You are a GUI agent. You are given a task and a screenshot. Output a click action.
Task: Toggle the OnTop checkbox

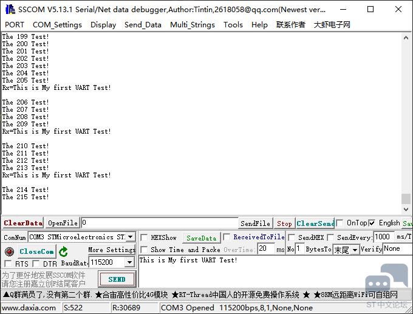click(340, 223)
